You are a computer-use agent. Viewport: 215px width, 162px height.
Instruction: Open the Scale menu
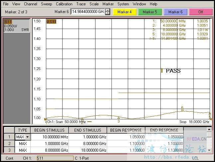pos(94,4)
